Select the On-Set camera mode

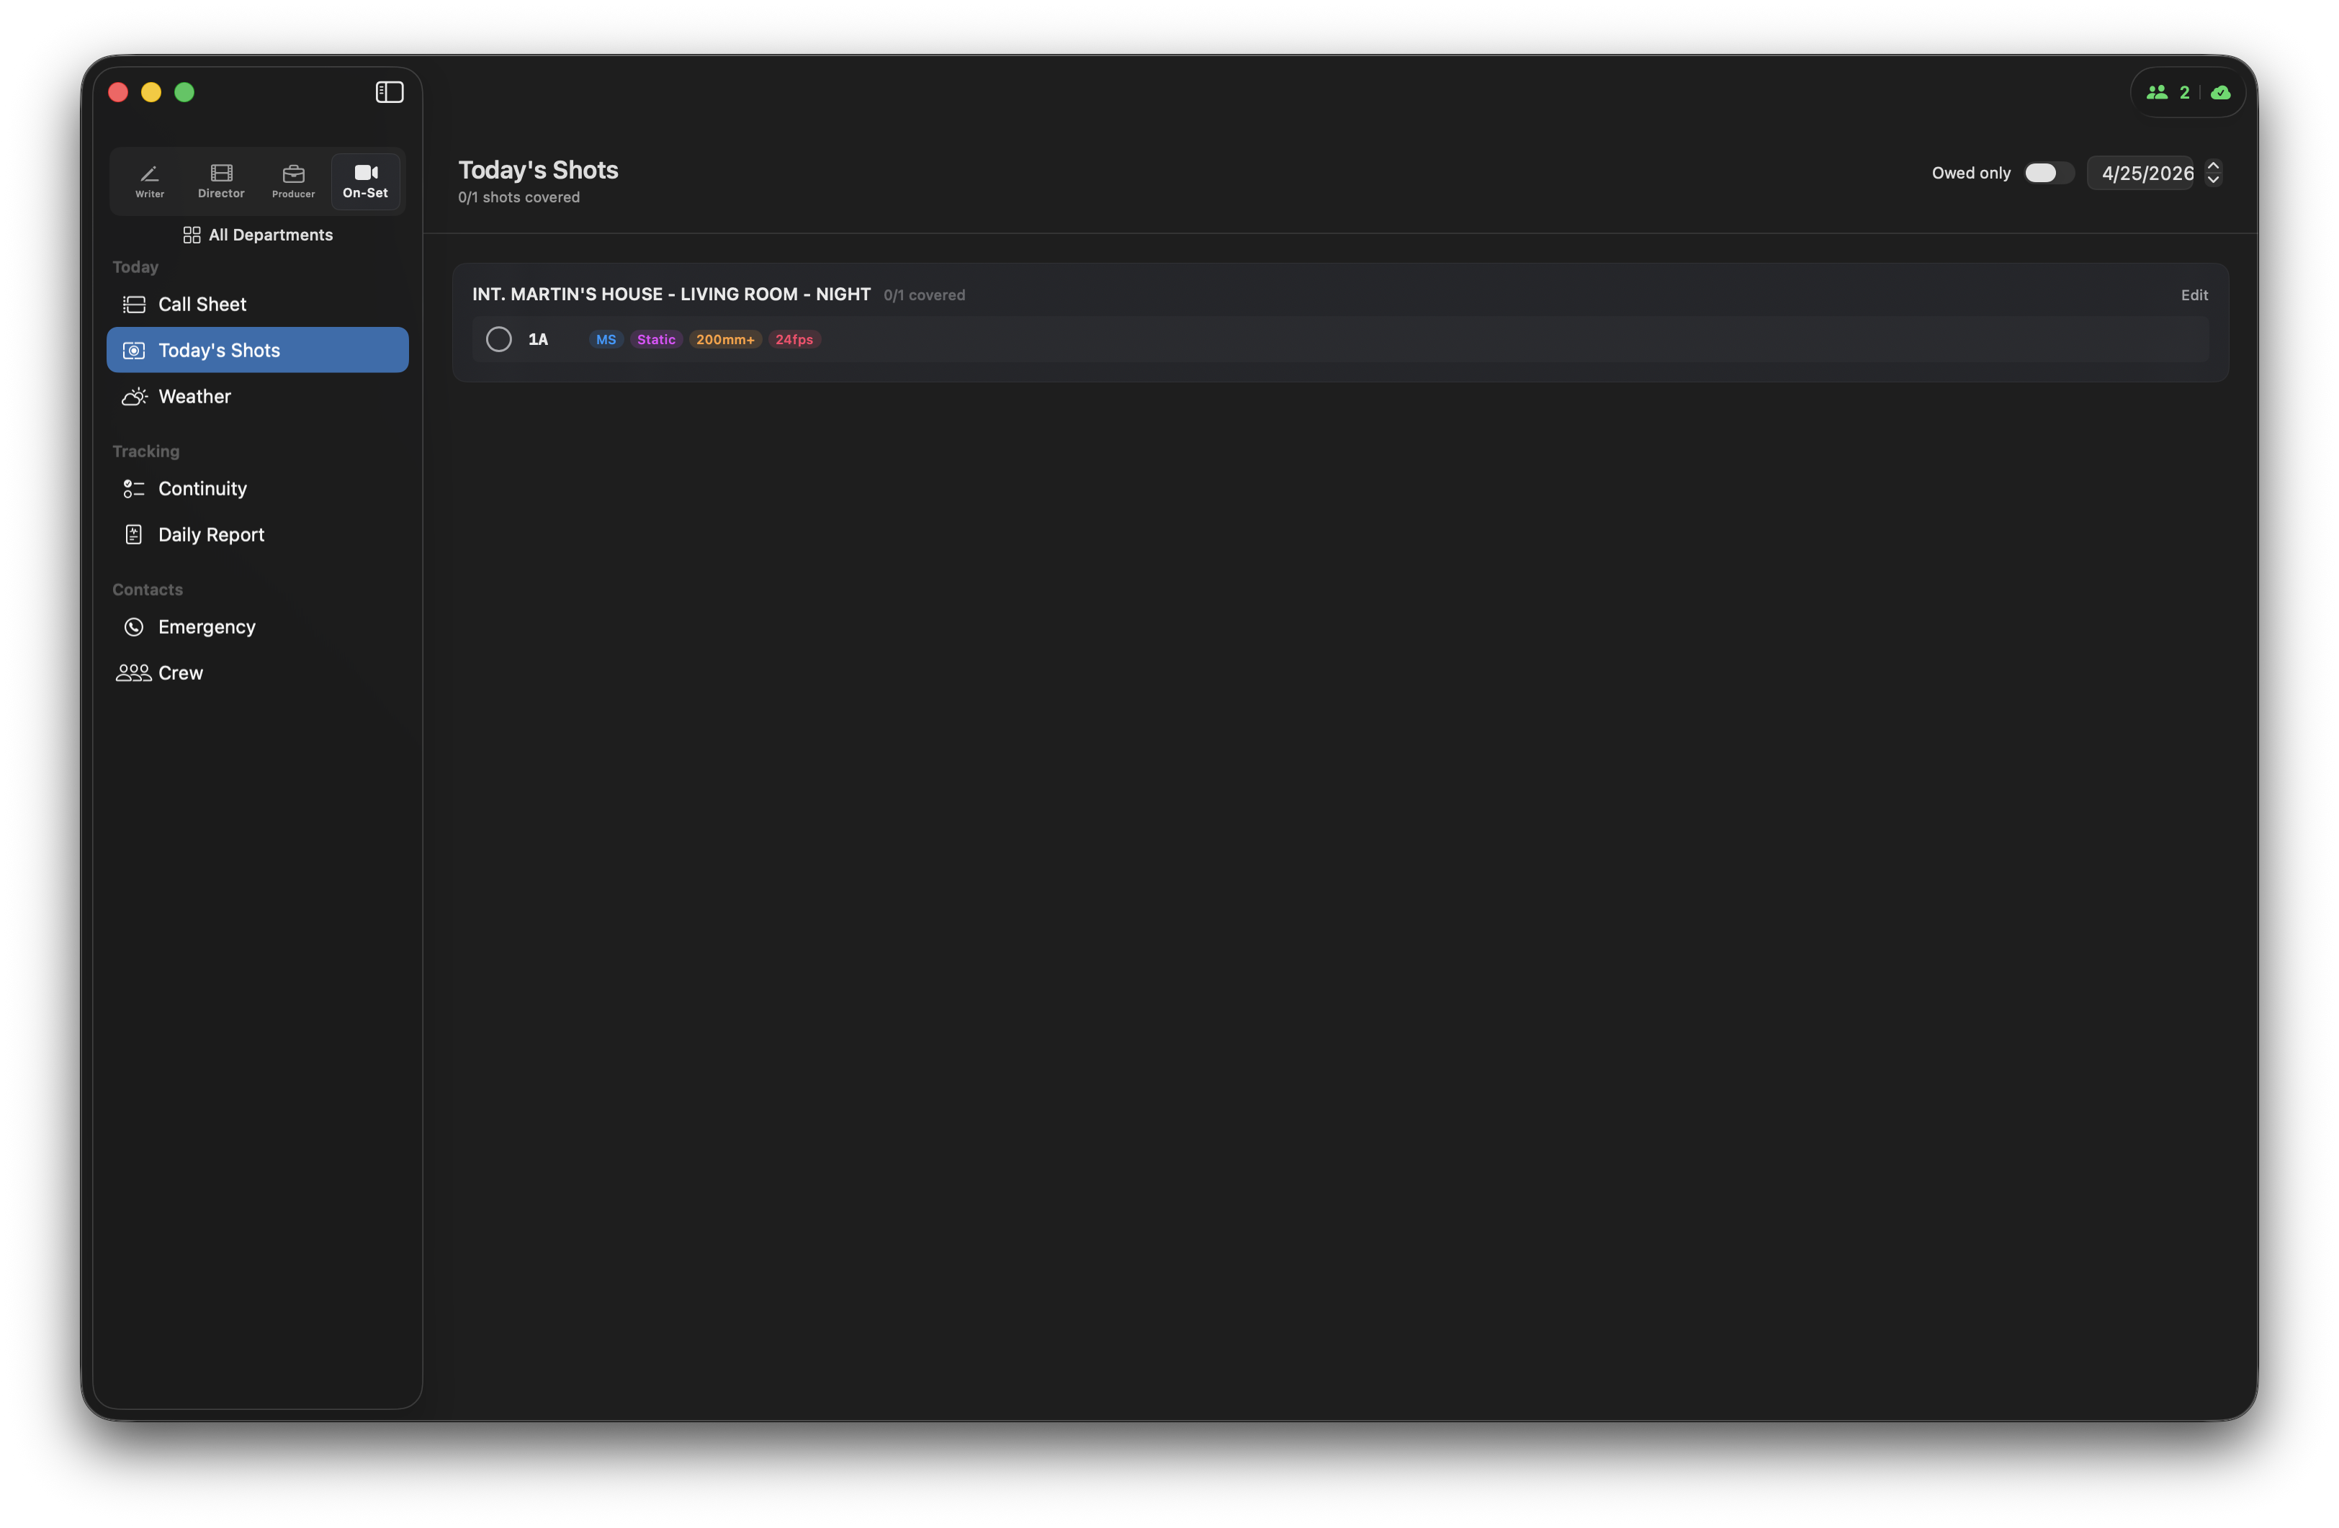pos(366,181)
